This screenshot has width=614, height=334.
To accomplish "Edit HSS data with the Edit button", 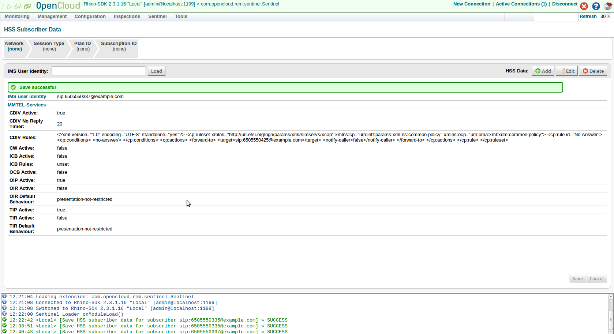I will [x=567, y=71].
